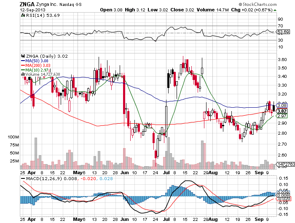
Task: Click the green up-triangle beside Chg
Action: 275,10
